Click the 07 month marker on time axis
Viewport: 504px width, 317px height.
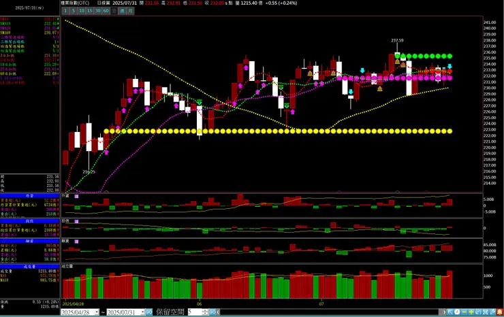(x=321, y=303)
